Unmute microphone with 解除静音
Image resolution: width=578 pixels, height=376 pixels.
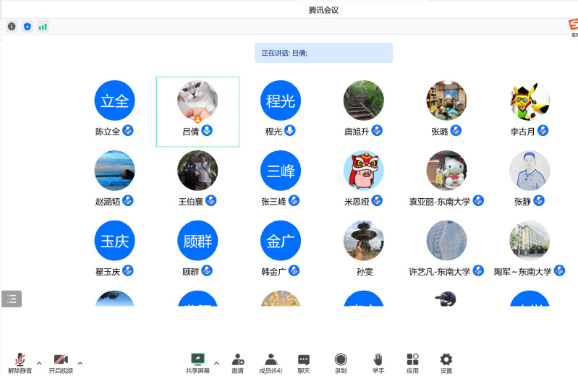20,363
